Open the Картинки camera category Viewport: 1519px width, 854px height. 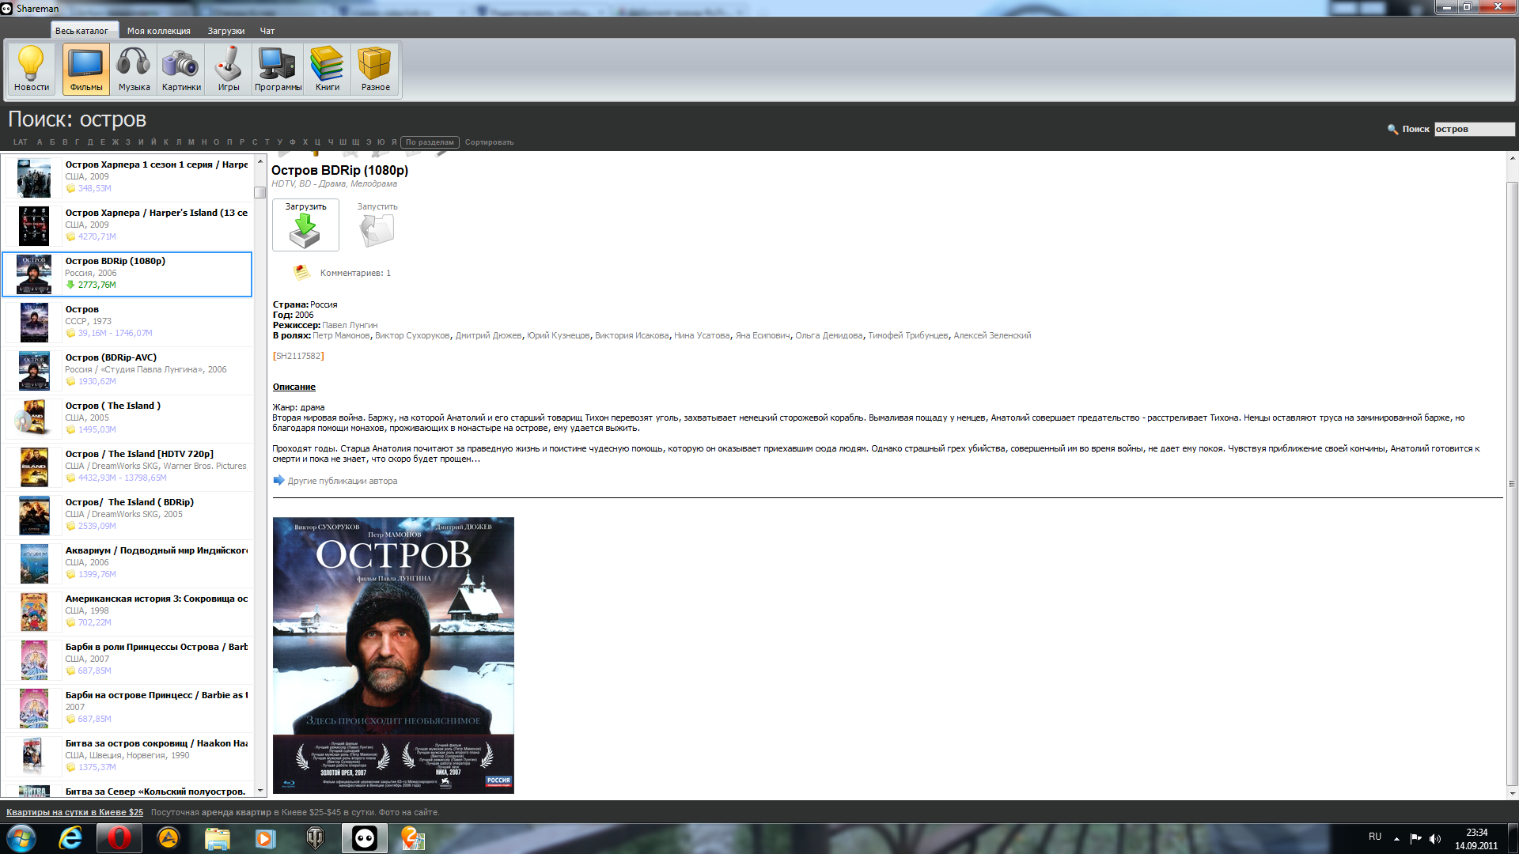[181, 69]
